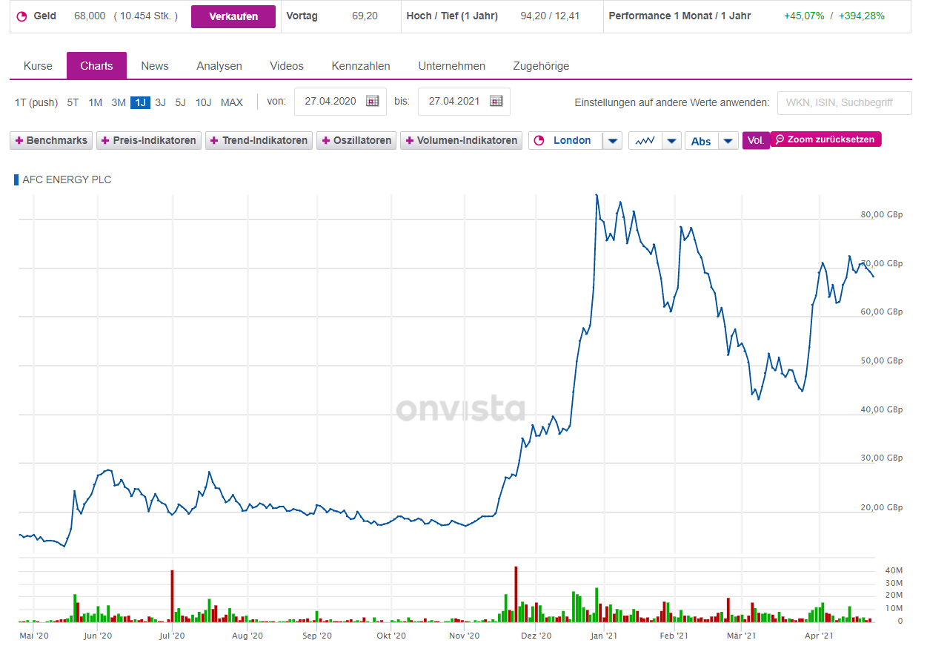Image resolution: width=927 pixels, height=646 pixels.
Task: Select the 1M time range
Action: pyautogui.click(x=96, y=102)
